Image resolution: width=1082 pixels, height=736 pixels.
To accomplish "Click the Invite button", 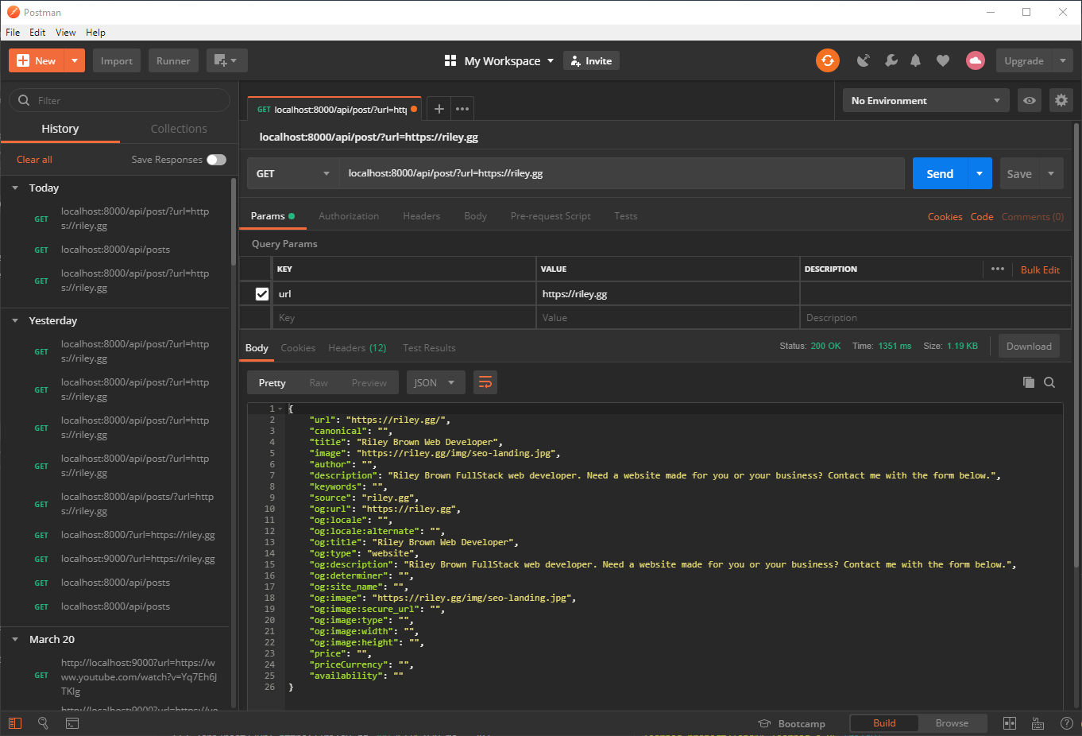I will (591, 60).
